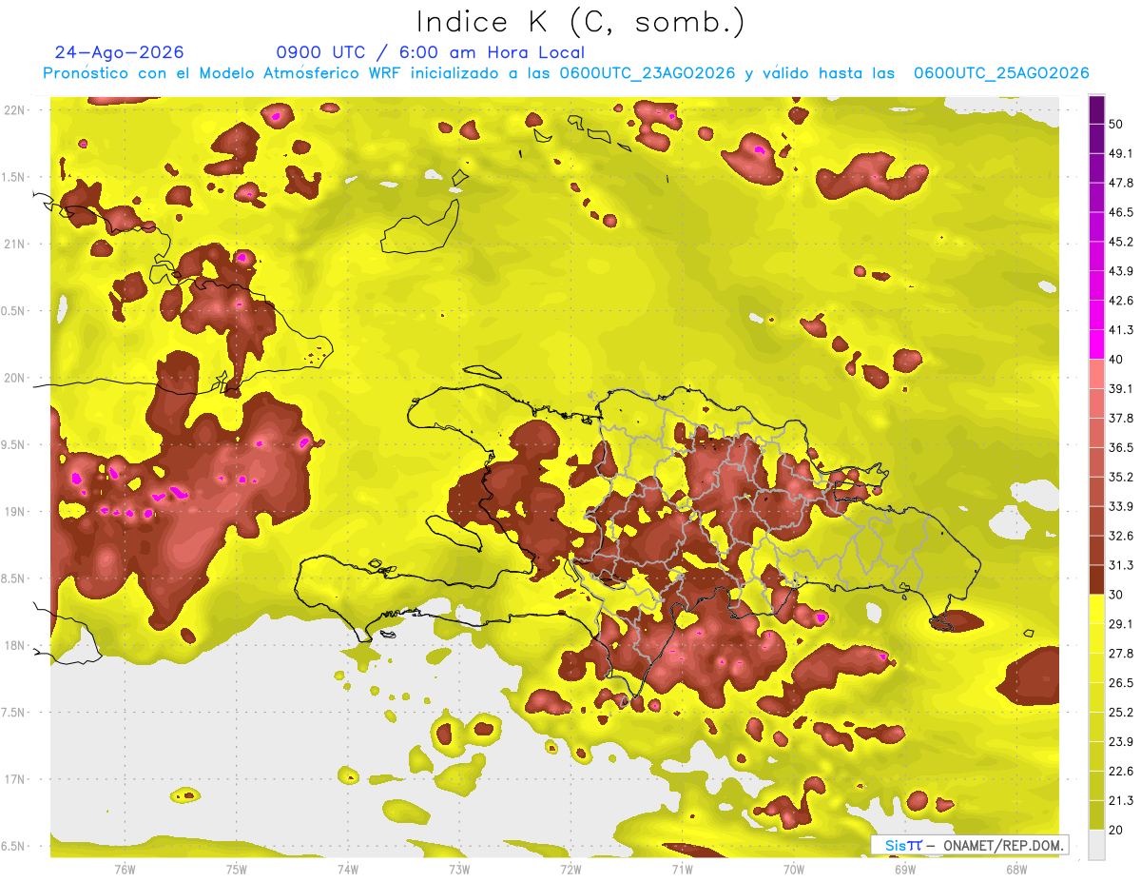Viewport: 1141px width, 882px height.
Task: Select the gray legend band below 20
Action: coord(1096,844)
